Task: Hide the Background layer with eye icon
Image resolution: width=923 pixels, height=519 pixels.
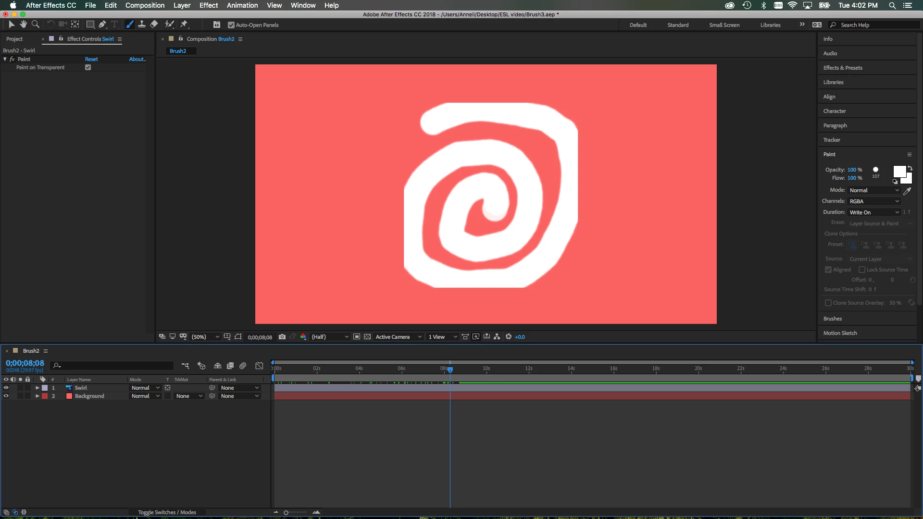Action: point(6,396)
